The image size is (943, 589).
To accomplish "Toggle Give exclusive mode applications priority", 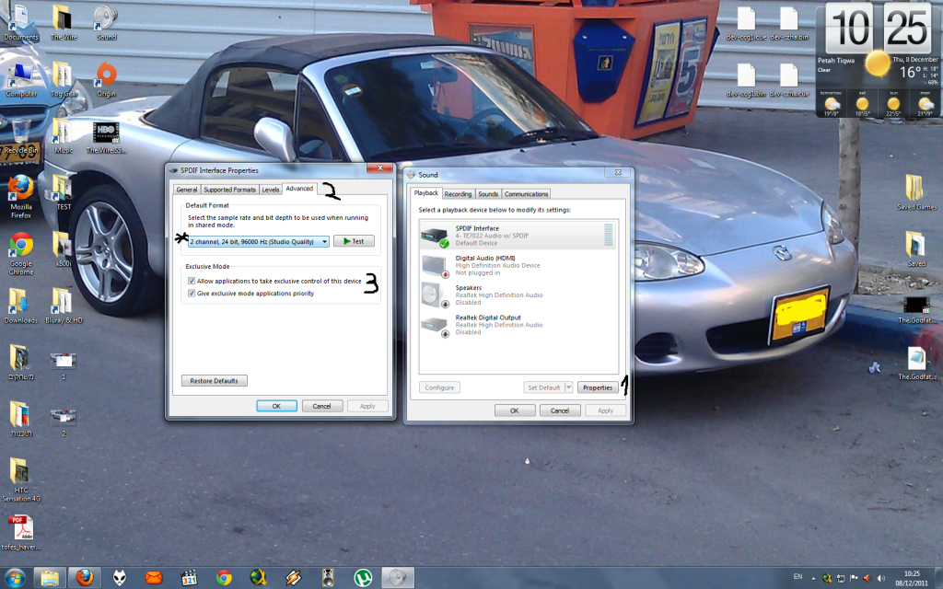I will click(192, 294).
